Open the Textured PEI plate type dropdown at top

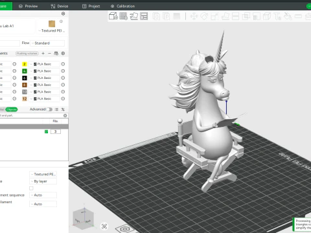pos(52,30)
